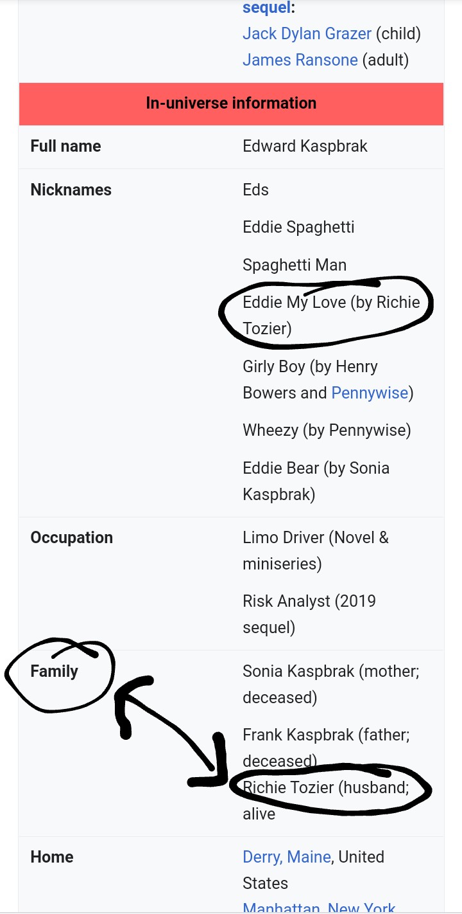Click the 'Edward Kaspbrak' full name text
This screenshot has height=914, width=462.
pyautogui.click(x=305, y=146)
